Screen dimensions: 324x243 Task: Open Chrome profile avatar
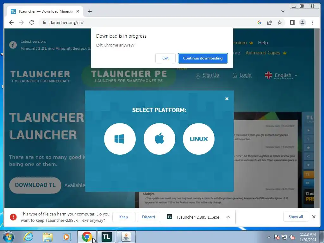(302, 22)
